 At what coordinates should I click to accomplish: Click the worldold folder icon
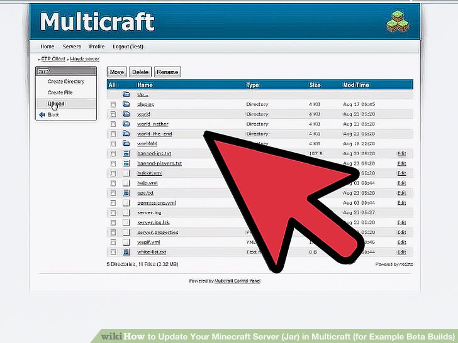126,143
